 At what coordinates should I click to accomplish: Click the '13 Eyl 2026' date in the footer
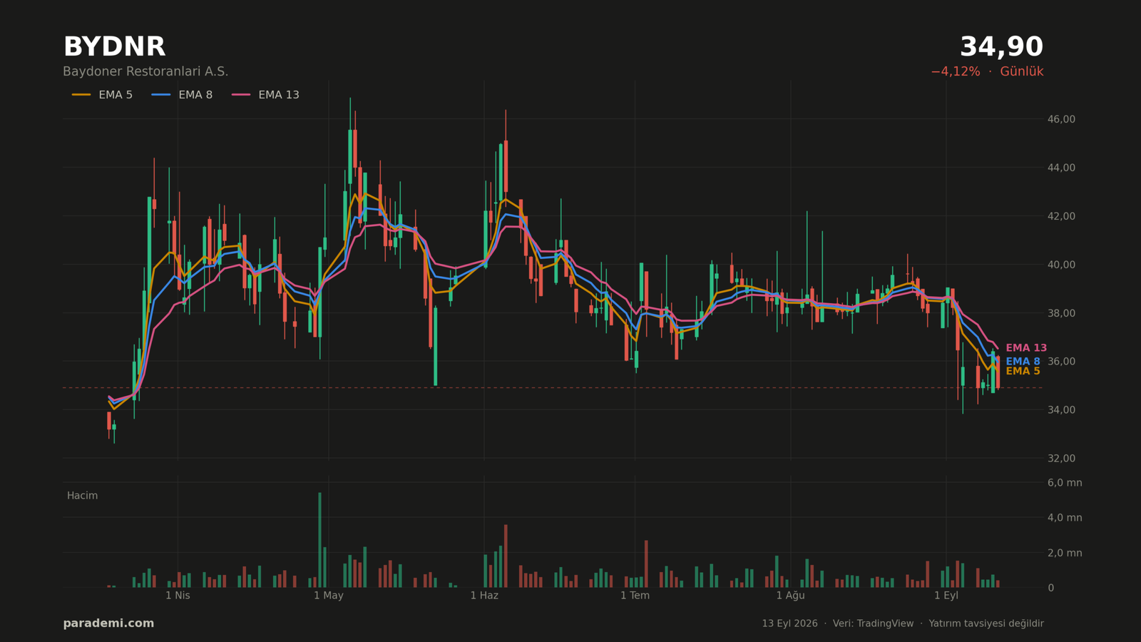[789, 623]
